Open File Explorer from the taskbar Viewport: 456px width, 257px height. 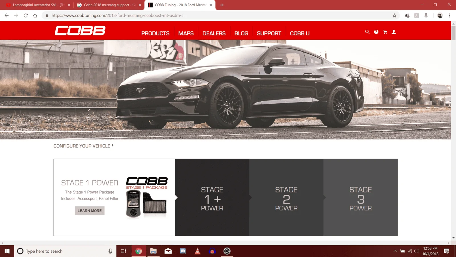pos(153,251)
